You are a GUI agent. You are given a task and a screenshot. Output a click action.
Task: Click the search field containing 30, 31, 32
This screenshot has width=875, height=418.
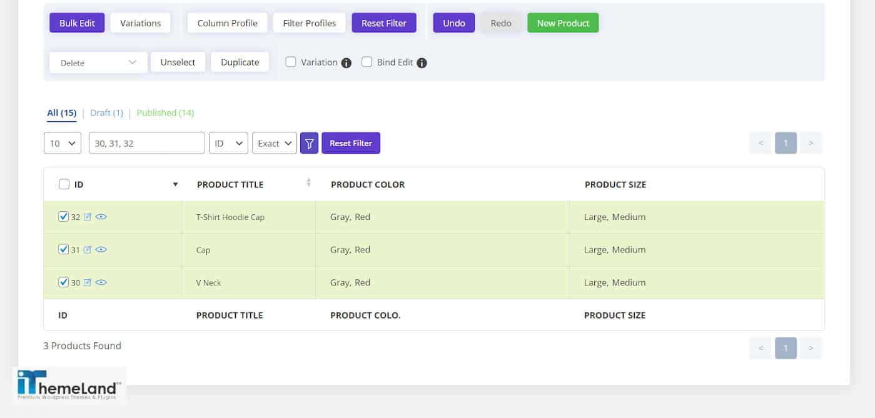146,142
